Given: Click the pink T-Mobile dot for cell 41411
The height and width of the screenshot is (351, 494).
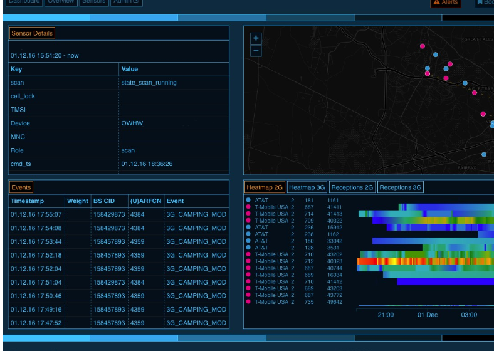Looking at the screenshot, I should coord(248,207).
